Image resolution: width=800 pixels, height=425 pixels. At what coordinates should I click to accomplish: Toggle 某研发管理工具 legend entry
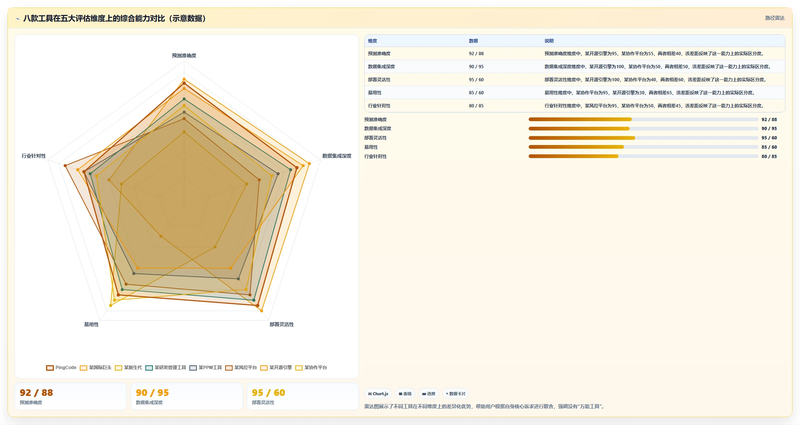[x=166, y=368]
